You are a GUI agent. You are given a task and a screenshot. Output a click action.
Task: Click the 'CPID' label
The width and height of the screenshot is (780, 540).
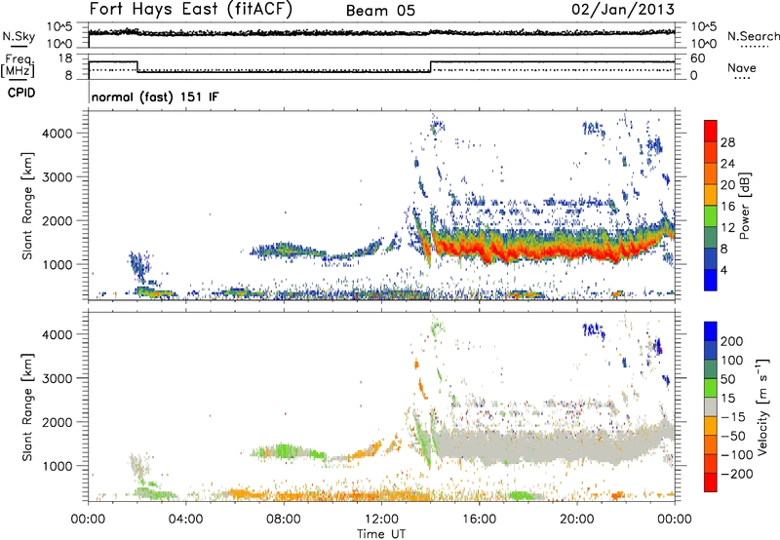click(x=21, y=93)
